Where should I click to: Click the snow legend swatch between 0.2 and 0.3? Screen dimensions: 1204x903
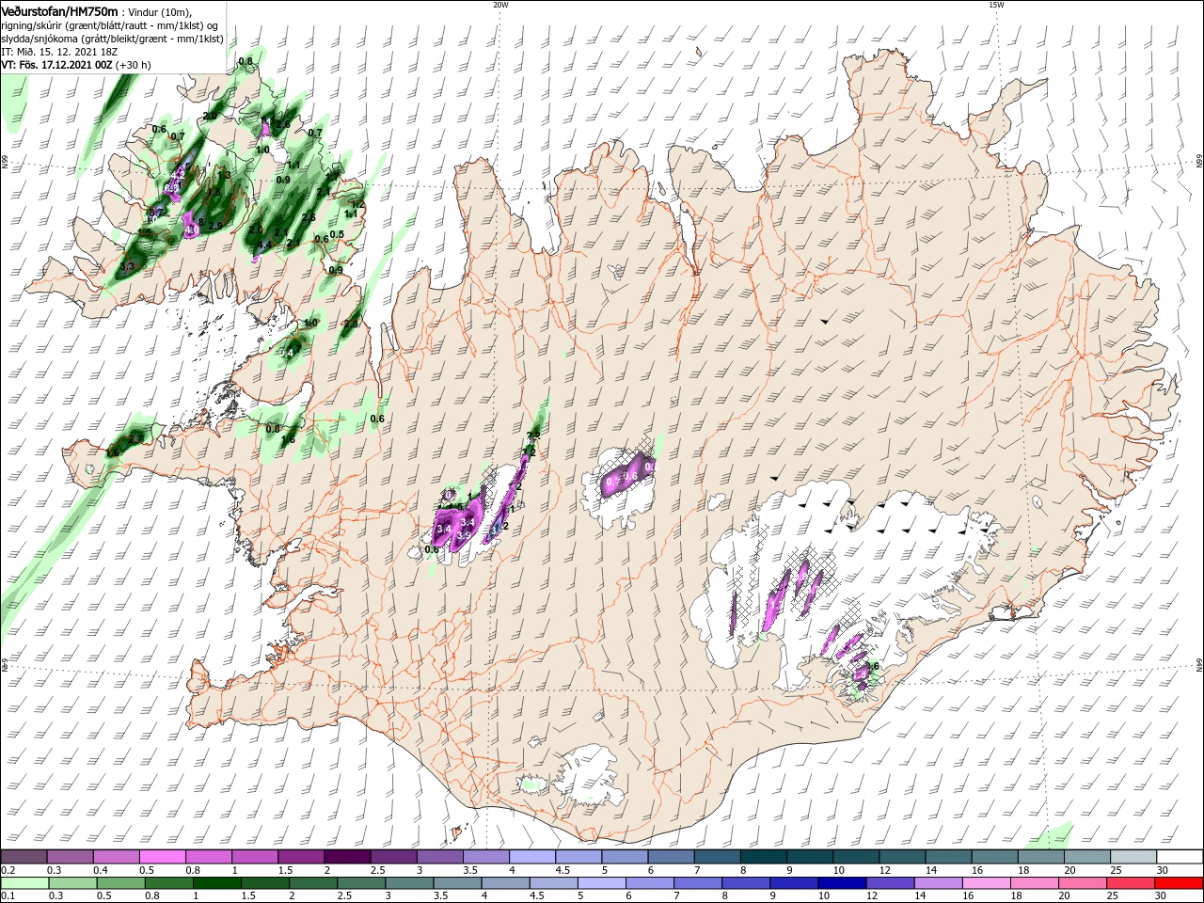[x=24, y=857]
